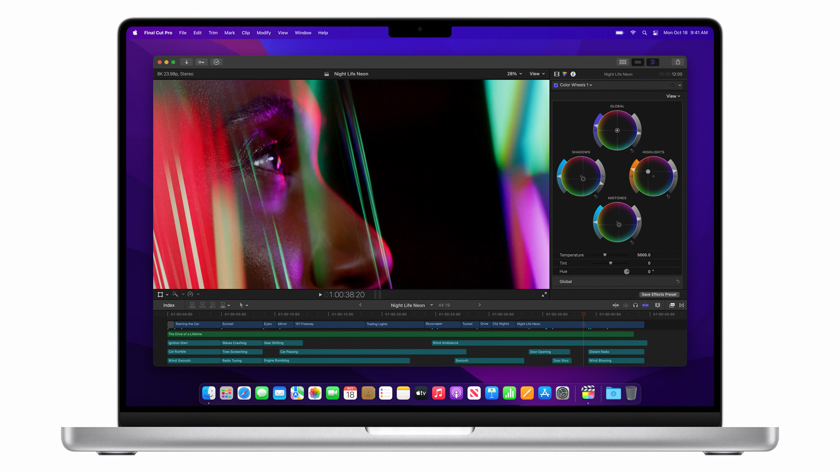Click the Save Effects Preset button

[x=659, y=295]
